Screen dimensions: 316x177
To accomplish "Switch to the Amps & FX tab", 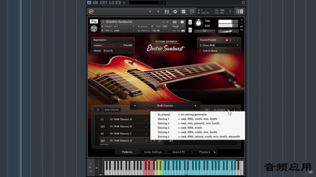I will 179,152.
